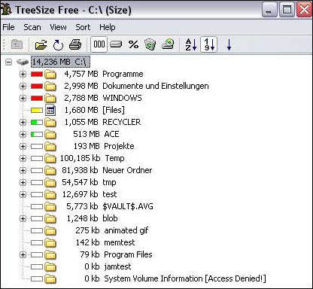Screen dimensions: 313x289
Task: Minimize the TreeSize Free window
Action: pos(269,10)
